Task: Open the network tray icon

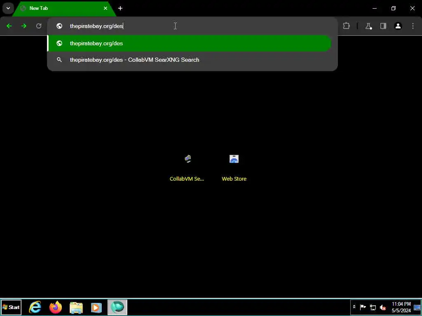Action: (x=373, y=307)
